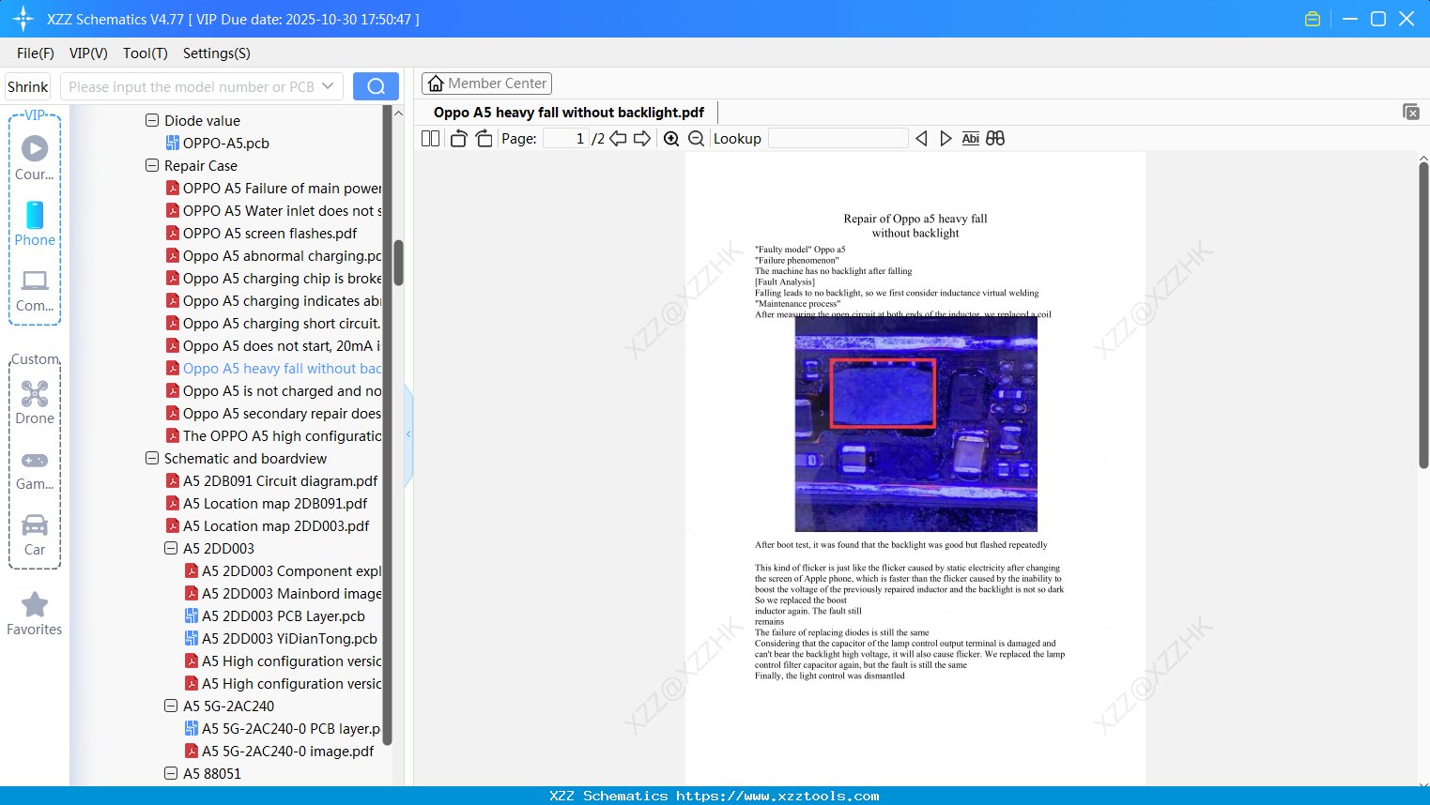Zoom in on the PDF document
This screenshot has height=805, width=1430.
671,139
